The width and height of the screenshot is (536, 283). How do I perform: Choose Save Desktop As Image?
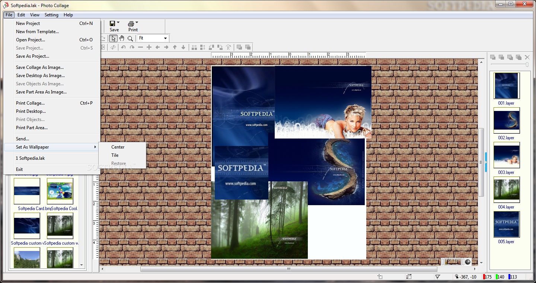click(x=52, y=76)
